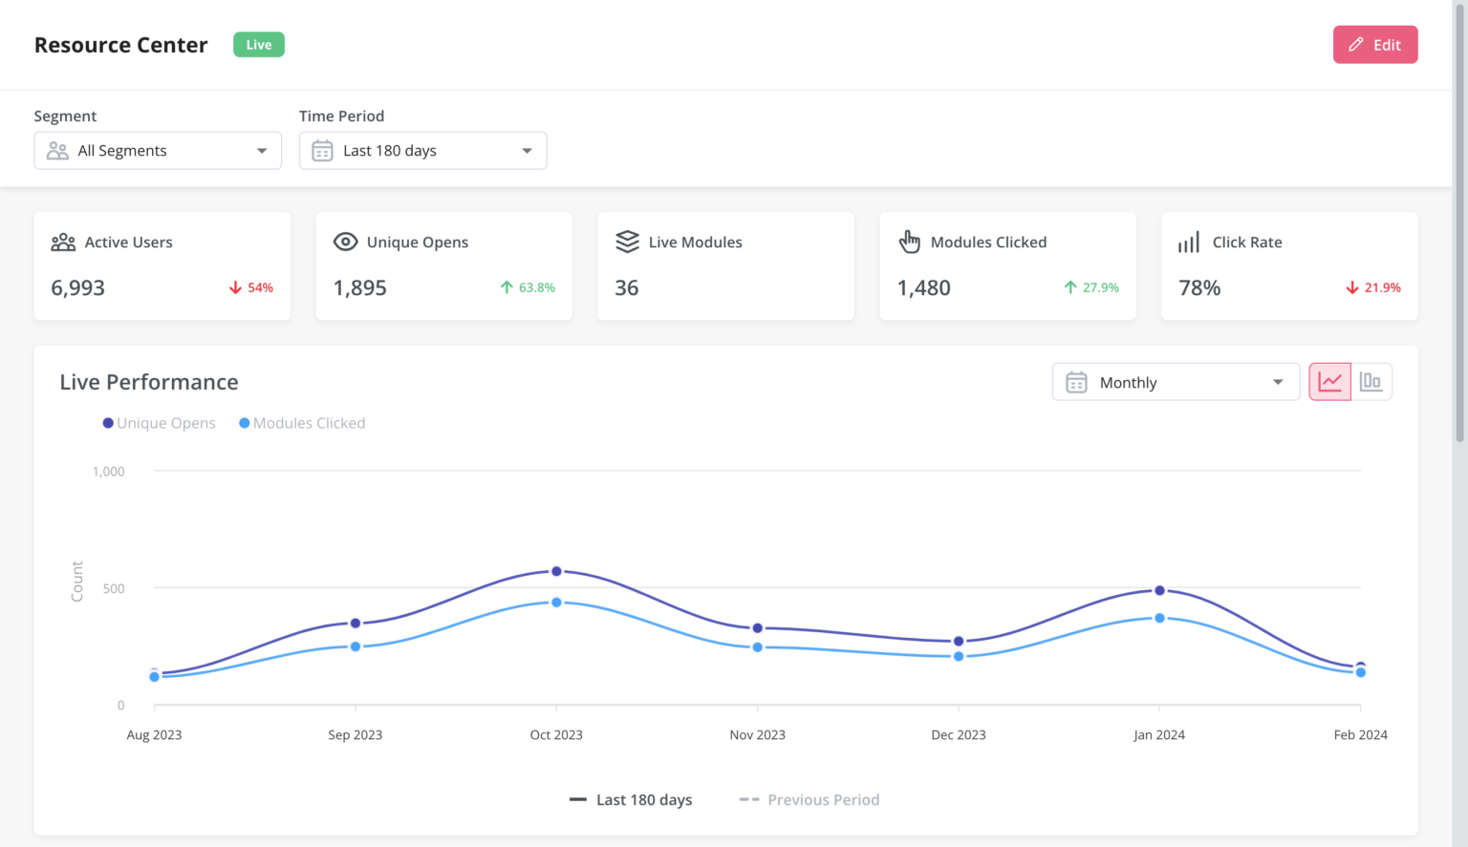
Task: Click the people icon in the Segment selector
Action: coord(56,150)
